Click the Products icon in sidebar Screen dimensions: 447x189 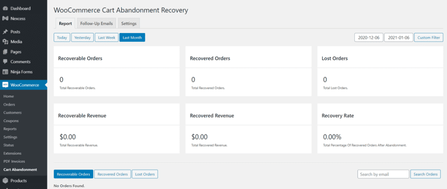click(x=5, y=181)
